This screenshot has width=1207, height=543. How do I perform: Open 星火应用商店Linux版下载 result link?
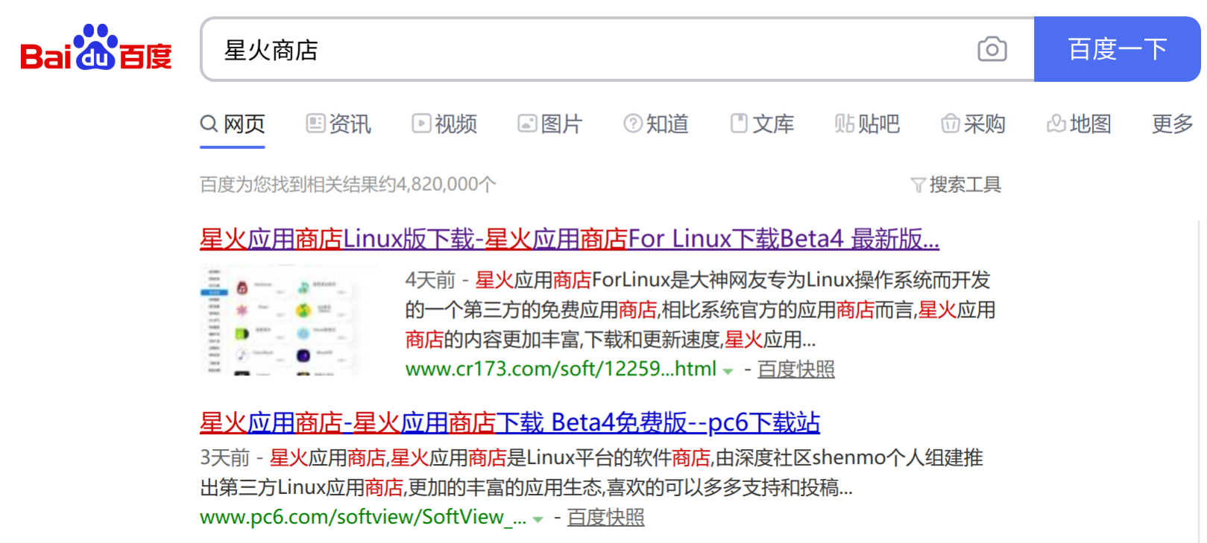[570, 238]
